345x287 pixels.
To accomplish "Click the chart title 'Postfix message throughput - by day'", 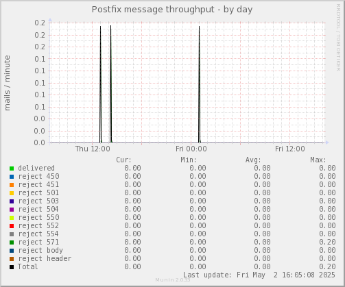I will (x=172, y=10).
